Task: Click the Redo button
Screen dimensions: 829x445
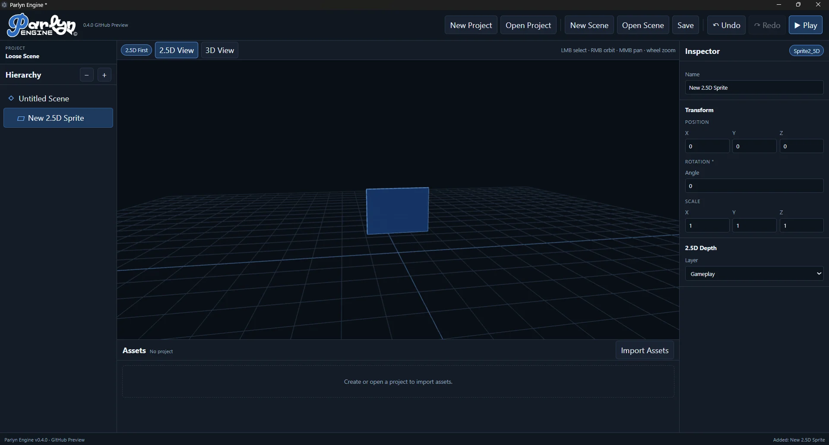Action: click(x=767, y=25)
